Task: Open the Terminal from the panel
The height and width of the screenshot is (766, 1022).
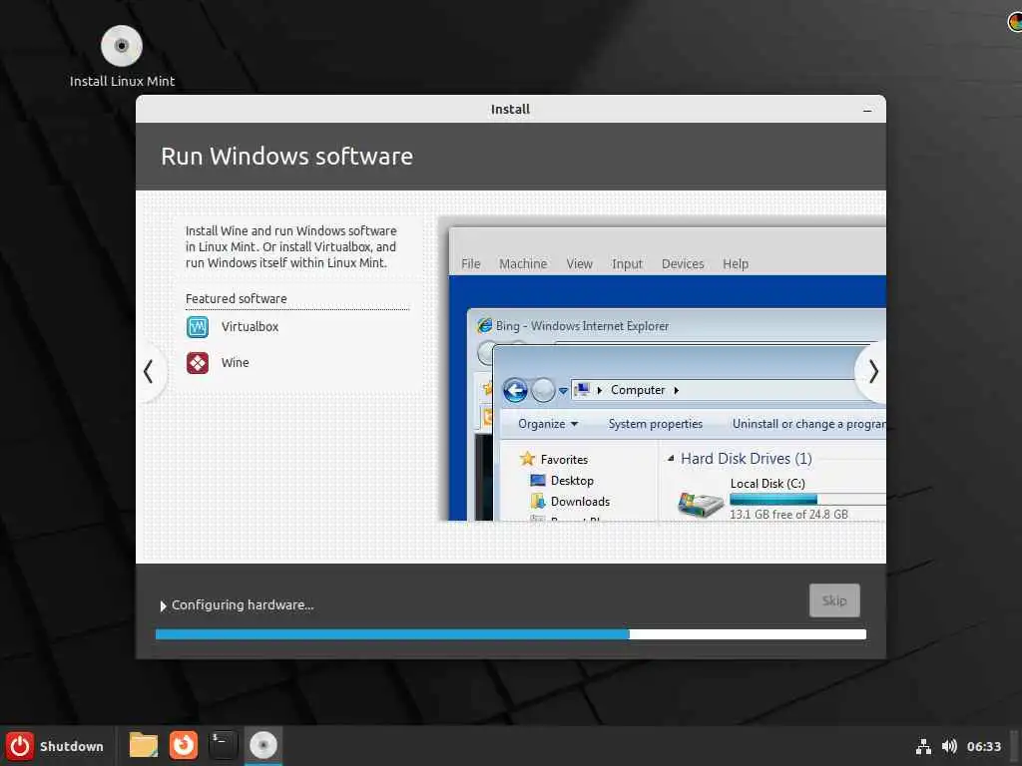Action: pos(223,745)
